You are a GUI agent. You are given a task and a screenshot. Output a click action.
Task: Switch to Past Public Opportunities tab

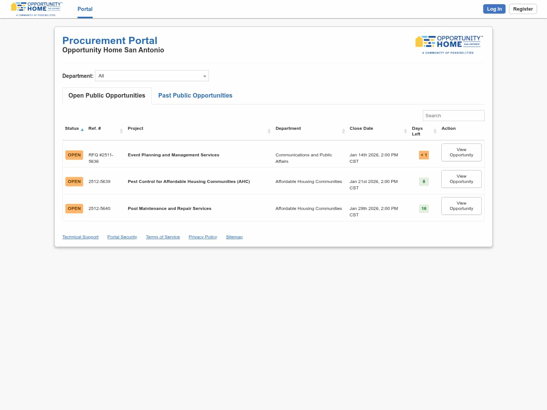point(195,96)
